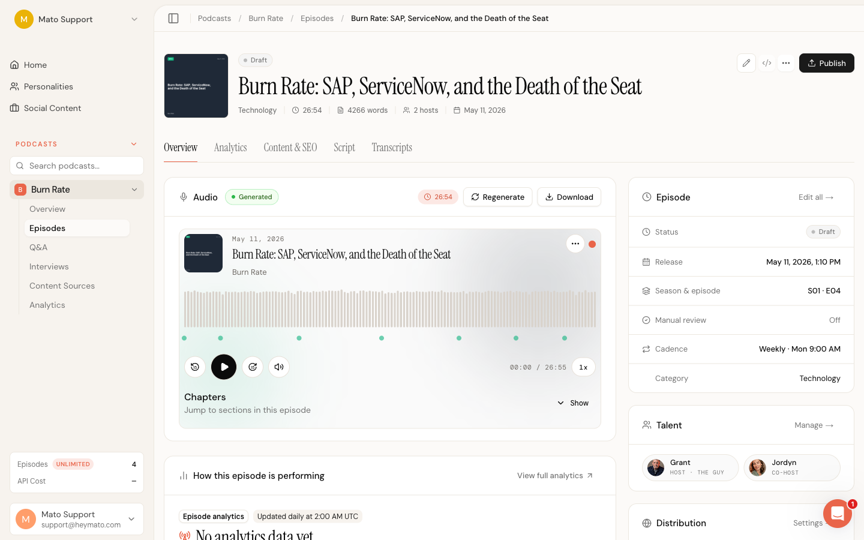Collapse the Burn Rate podcast tree
The width and height of the screenshot is (864, 540).
pos(134,190)
